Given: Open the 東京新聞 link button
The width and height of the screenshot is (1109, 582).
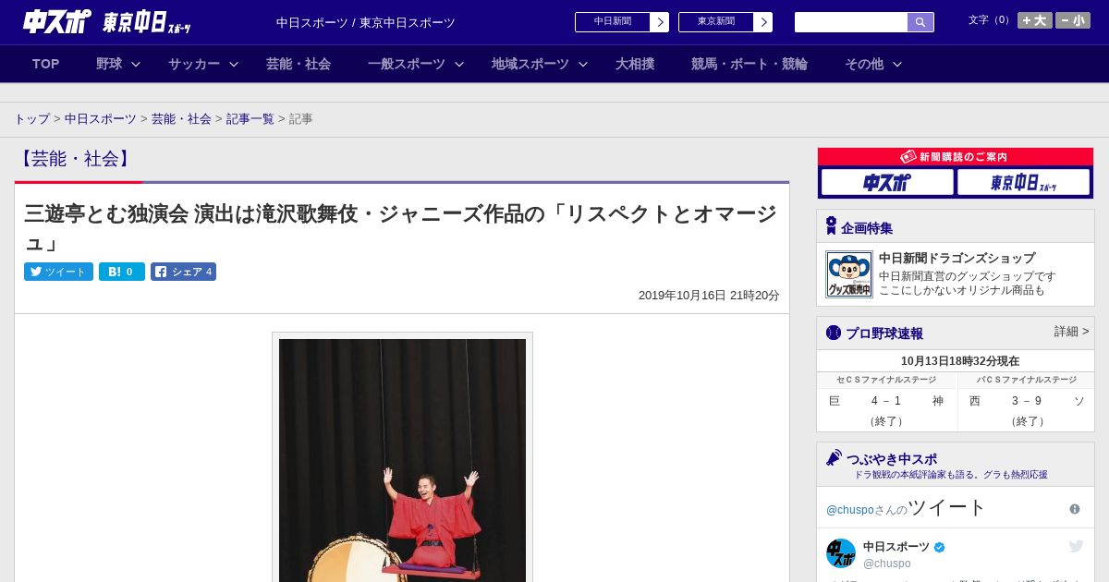Looking at the screenshot, I should click(x=716, y=22).
